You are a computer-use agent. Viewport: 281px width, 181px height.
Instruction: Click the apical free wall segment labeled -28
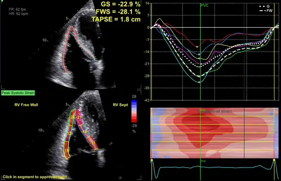coord(72,117)
